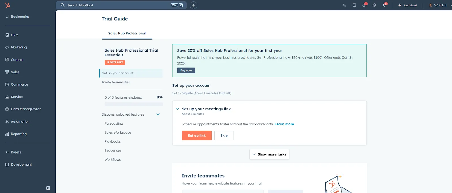The image size is (452, 193).
Task: Open the Marketplace store icon
Action: (354, 5)
